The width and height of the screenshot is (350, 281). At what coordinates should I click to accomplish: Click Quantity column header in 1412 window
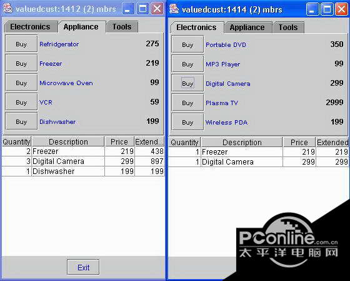(16, 141)
